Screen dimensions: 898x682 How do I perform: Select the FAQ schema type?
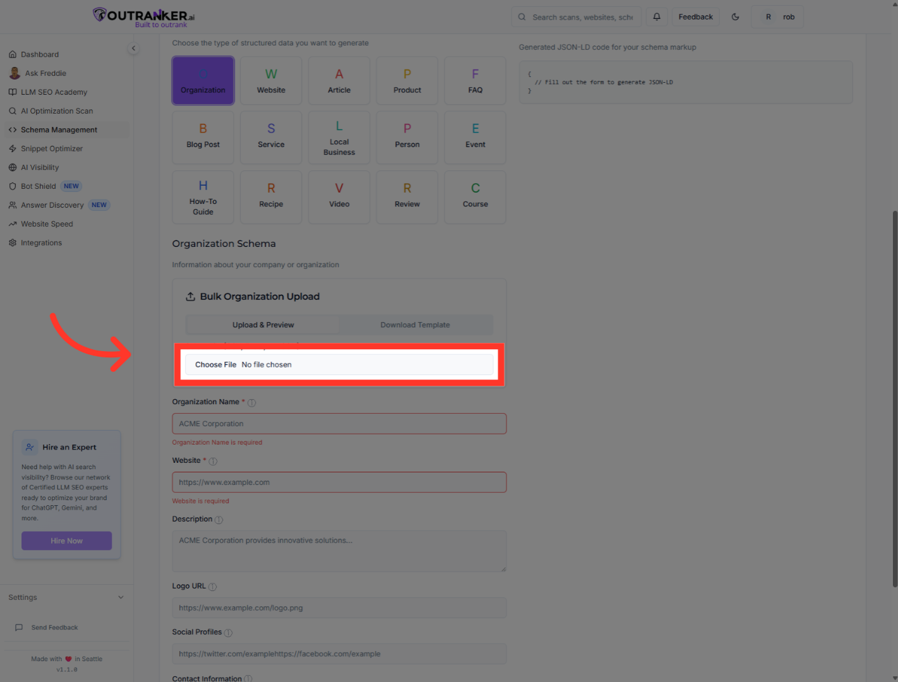[x=475, y=80]
